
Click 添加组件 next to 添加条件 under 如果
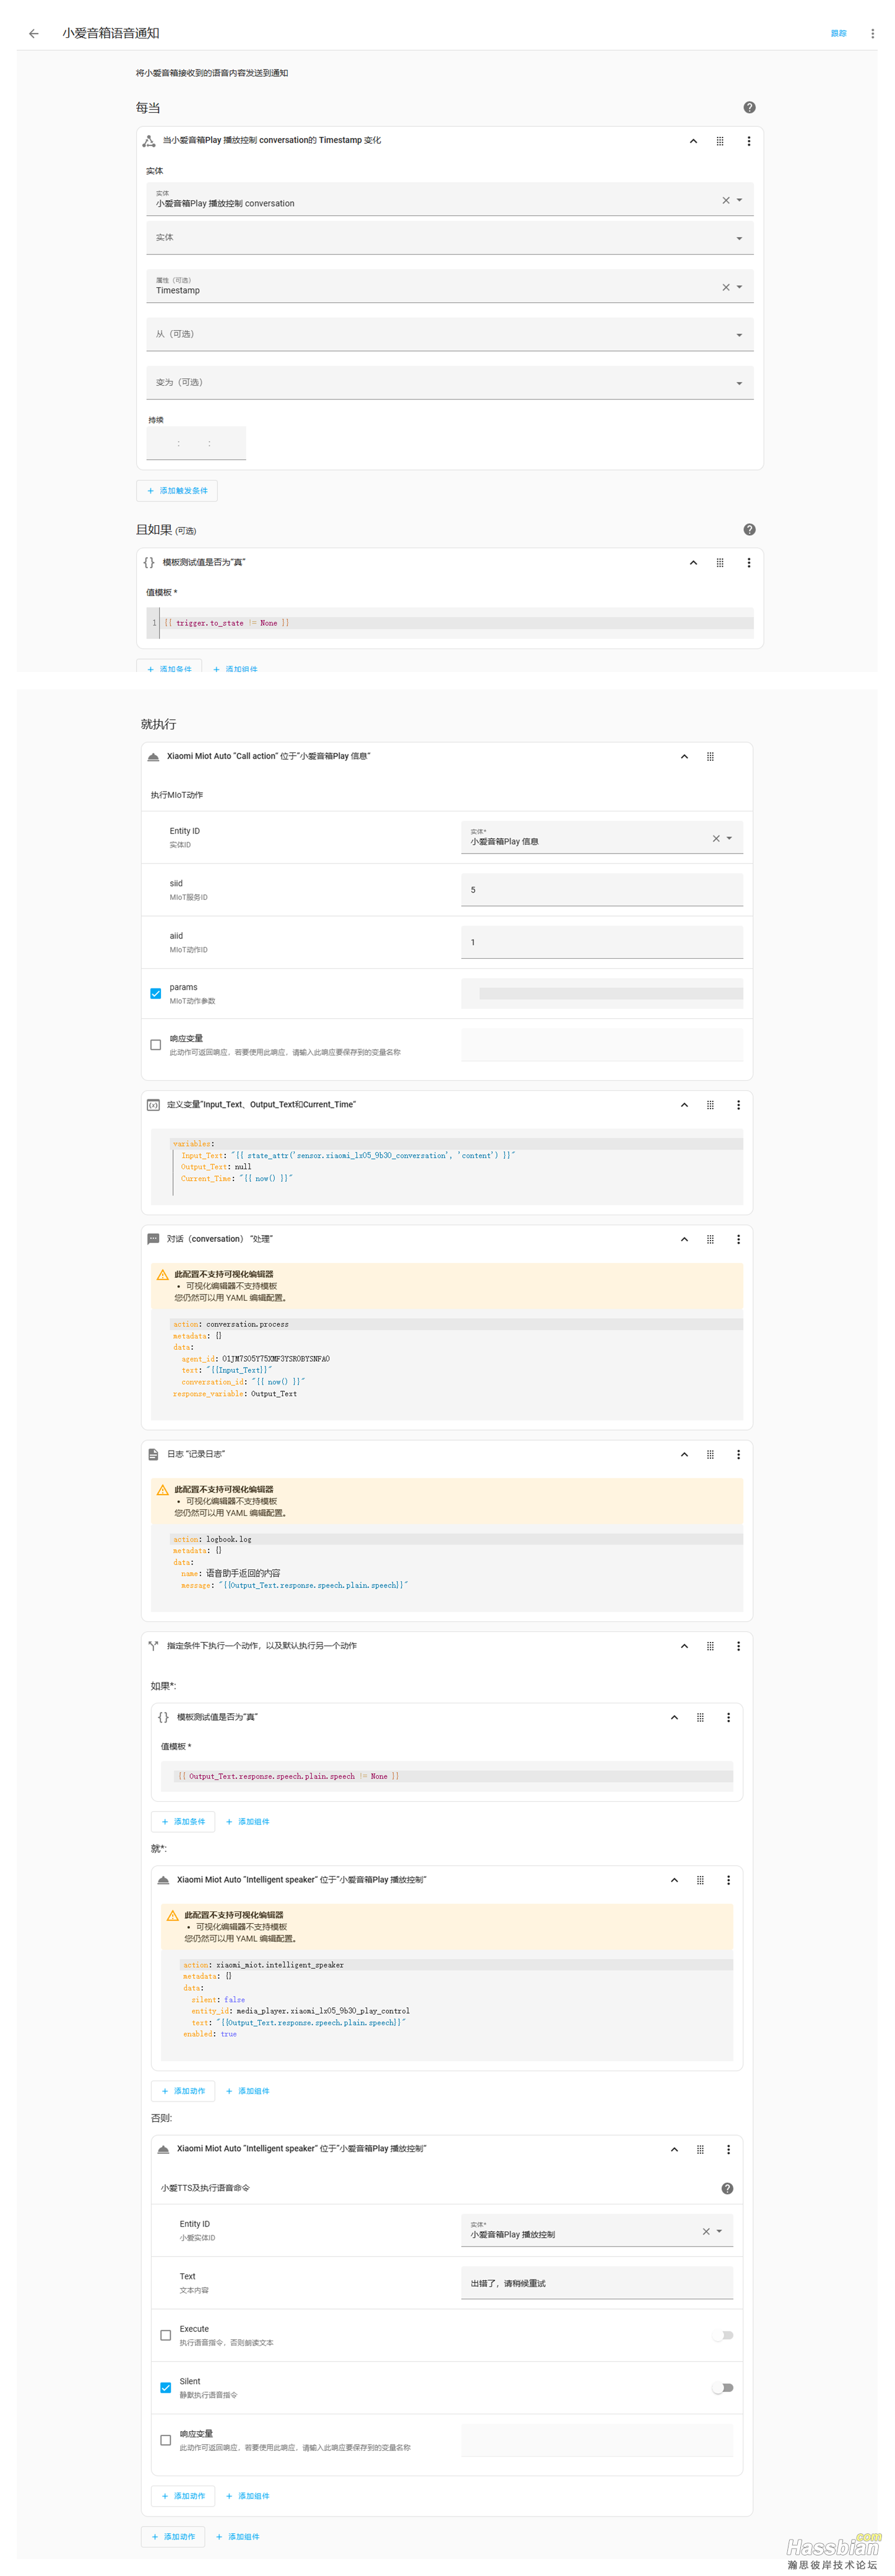(x=248, y=1821)
